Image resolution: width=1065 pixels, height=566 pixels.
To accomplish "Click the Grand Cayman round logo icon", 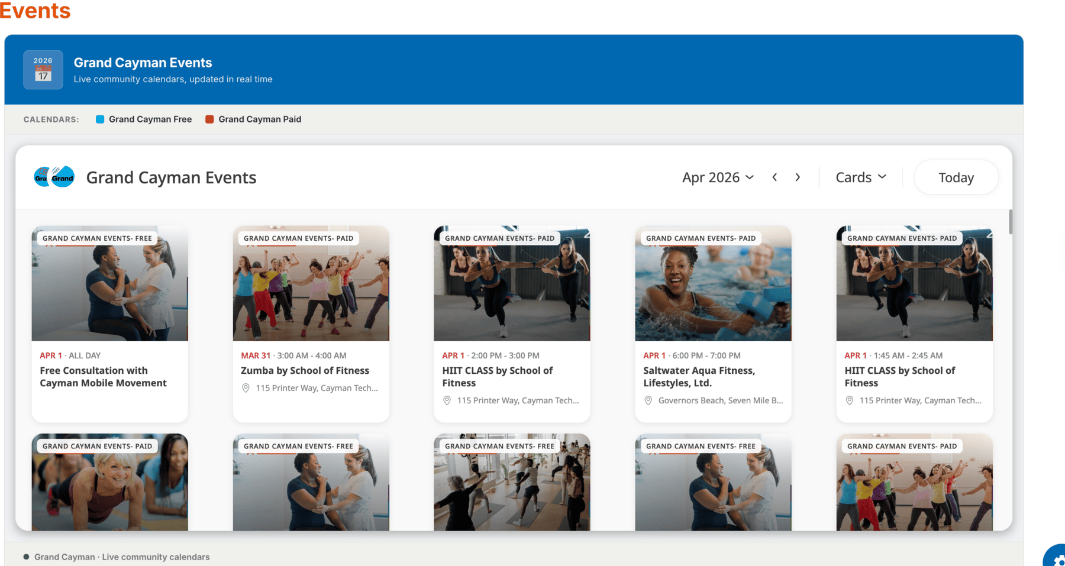I will tap(54, 177).
